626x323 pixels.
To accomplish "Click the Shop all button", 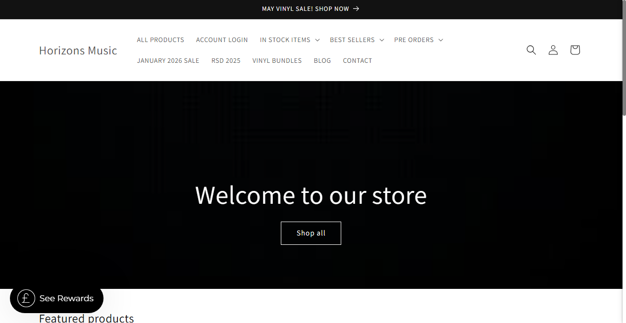I will (311, 233).
